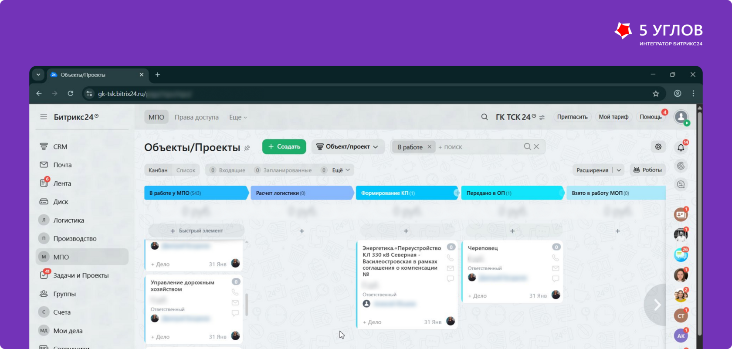
Task: Focus the поиск filter search field
Action: click(478, 147)
